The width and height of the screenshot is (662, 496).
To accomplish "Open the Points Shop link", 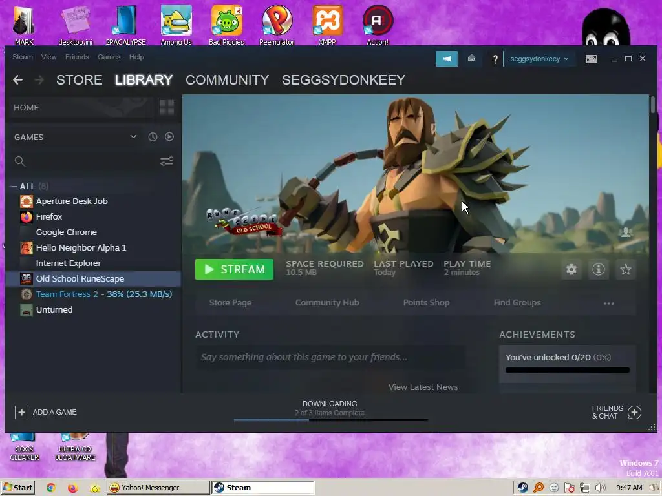I will [427, 302].
